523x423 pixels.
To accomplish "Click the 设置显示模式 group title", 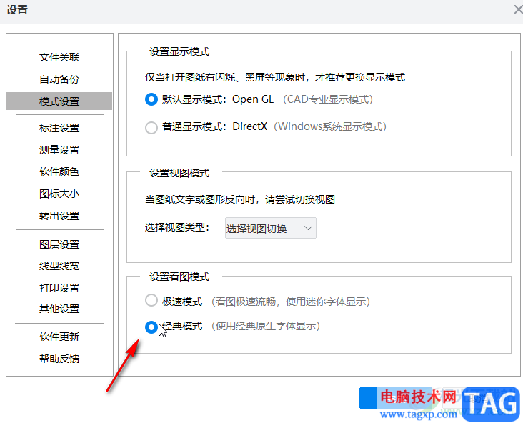I will (x=179, y=51).
